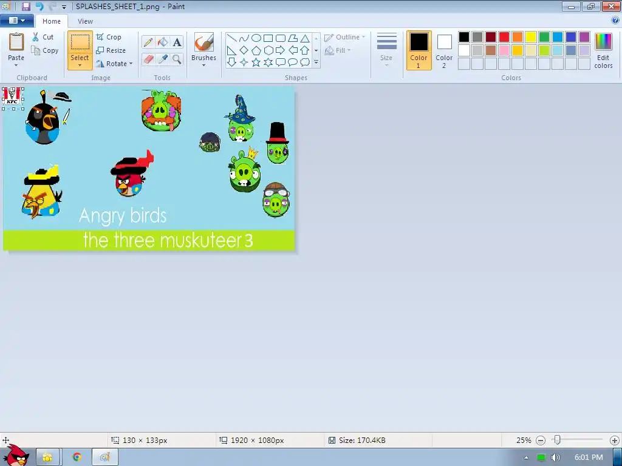Choose the Right arrow shape
This screenshot has width=622, height=466.
[281, 50]
